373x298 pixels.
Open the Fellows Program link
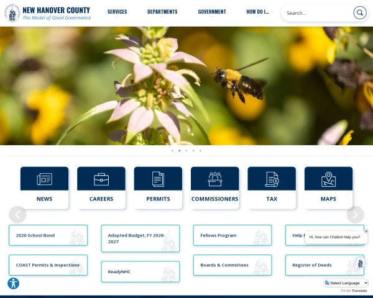tap(233, 235)
